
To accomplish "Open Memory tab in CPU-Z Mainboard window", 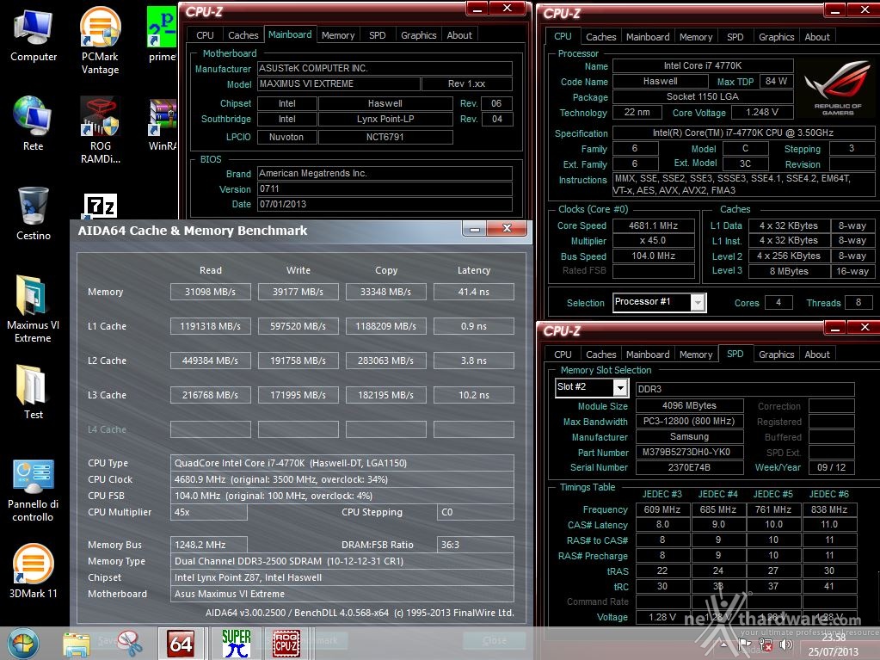I will point(338,35).
